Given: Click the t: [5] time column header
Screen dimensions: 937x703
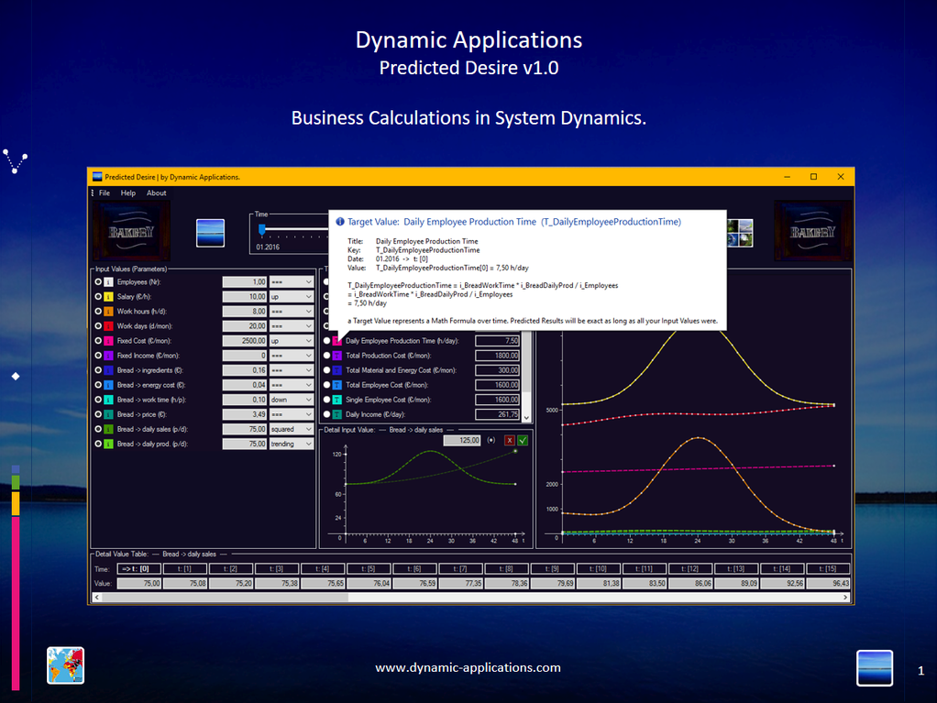Looking at the screenshot, I should (369, 569).
